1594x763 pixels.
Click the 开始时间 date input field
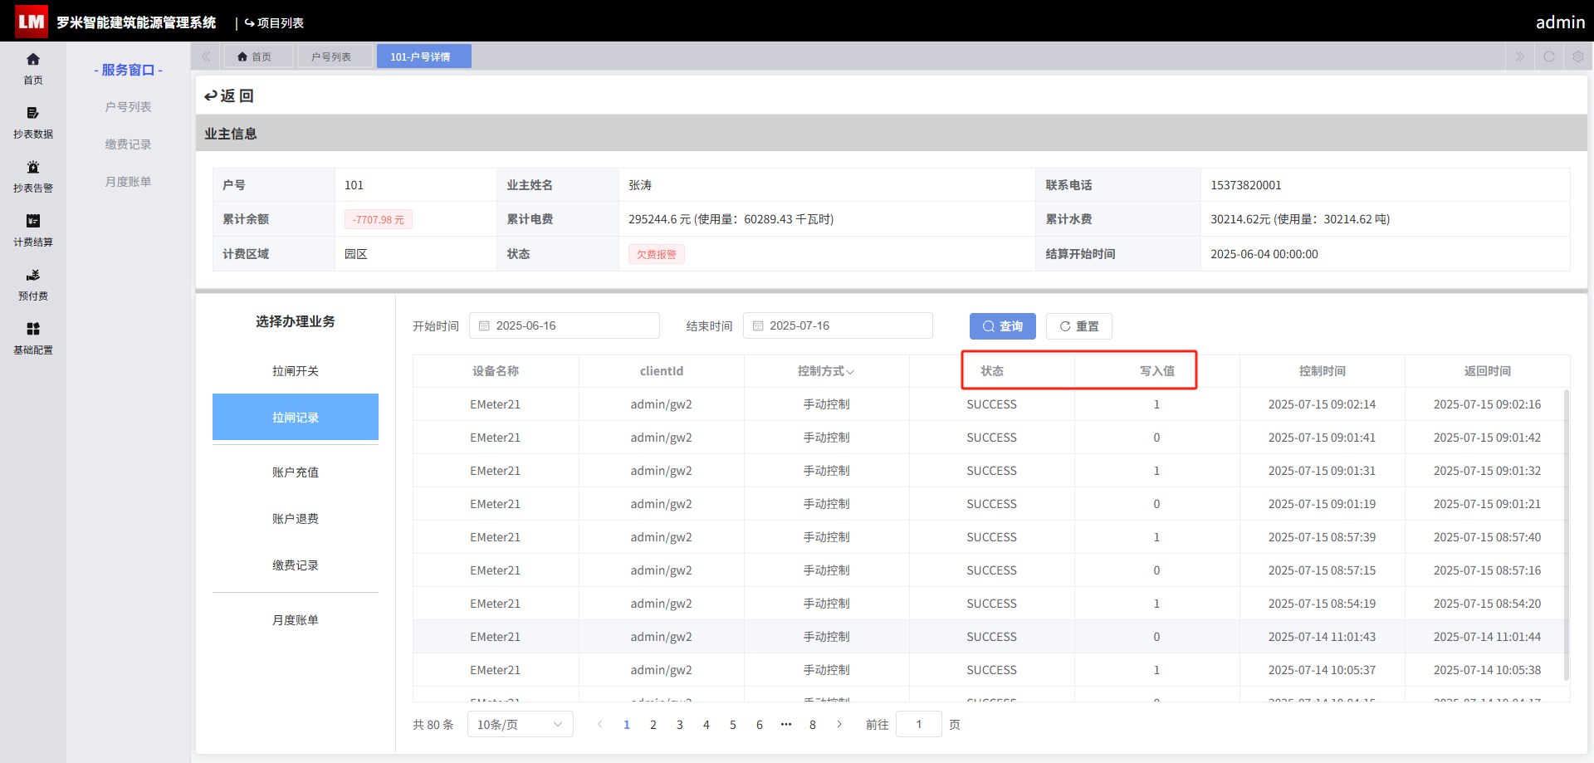(x=565, y=325)
